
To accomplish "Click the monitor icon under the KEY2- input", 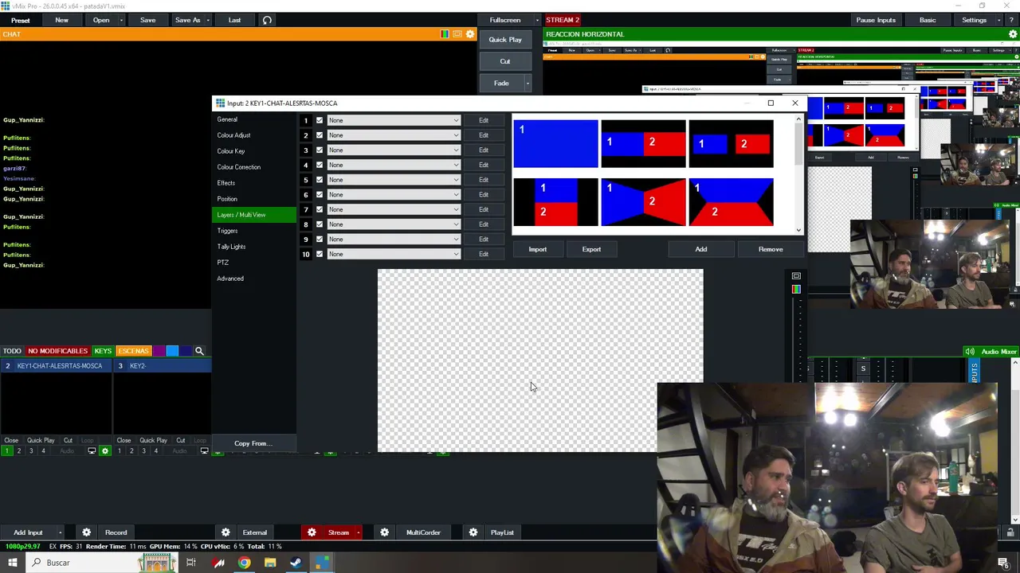I will pos(204,451).
